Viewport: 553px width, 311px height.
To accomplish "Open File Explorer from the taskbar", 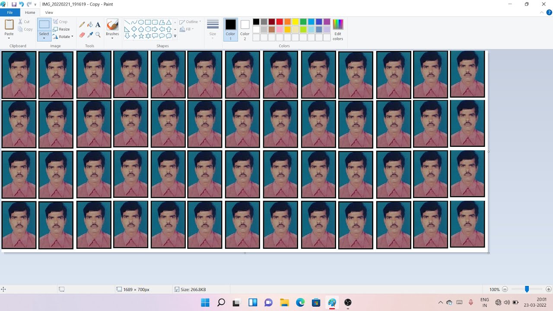I will click(x=284, y=302).
